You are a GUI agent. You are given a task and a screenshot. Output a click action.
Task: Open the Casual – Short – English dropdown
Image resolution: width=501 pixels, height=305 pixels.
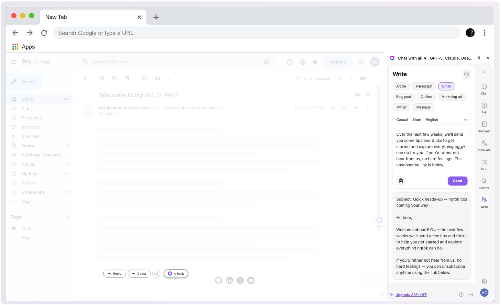coord(431,120)
